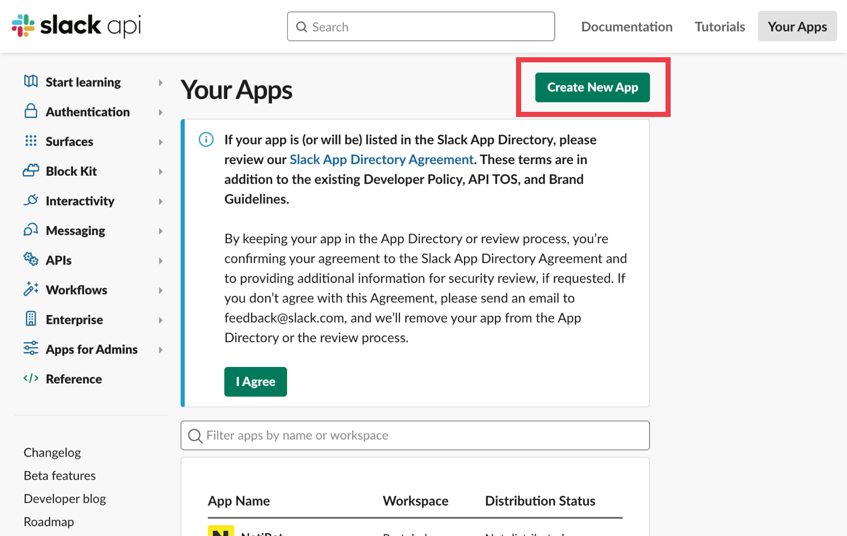The height and width of the screenshot is (536, 847).
Task: Open the Documentation menu
Action: 627,27
